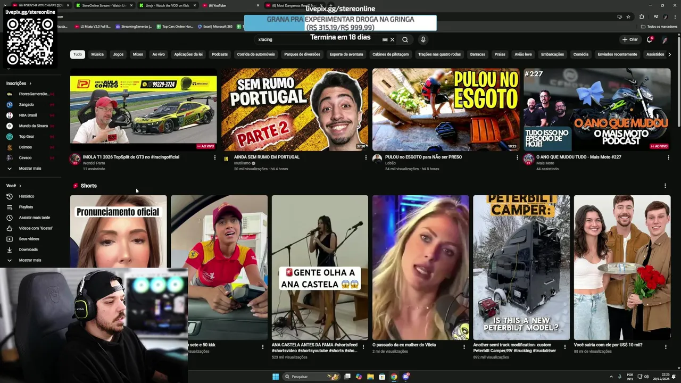This screenshot has height=383, width=681.
Task: Open options menu for IMOLA T1 video
Action: click(x=215, y=157)
